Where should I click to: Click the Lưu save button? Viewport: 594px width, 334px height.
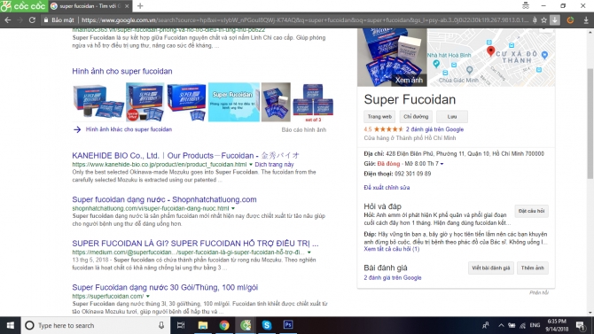coord(452,117)
